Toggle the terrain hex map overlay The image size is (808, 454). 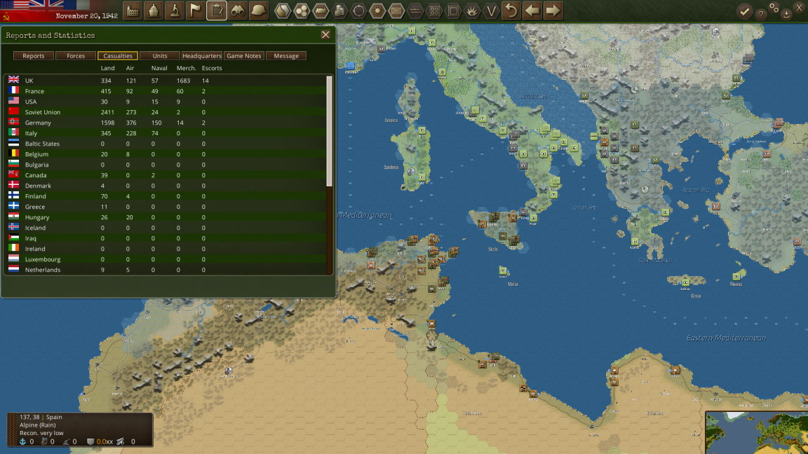pyautogui.click(x=283, y=11)
